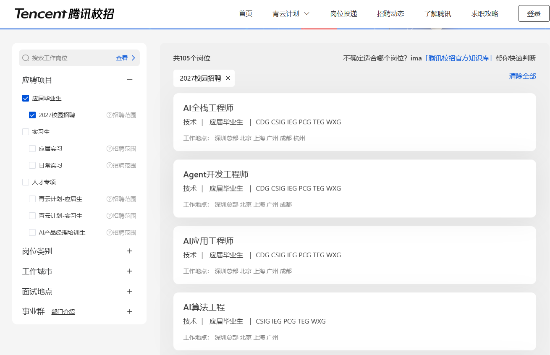Open 招聘范围 help for 2027校园招聘
This screenshot has width=550, height=355.
[x=121, y=115]
